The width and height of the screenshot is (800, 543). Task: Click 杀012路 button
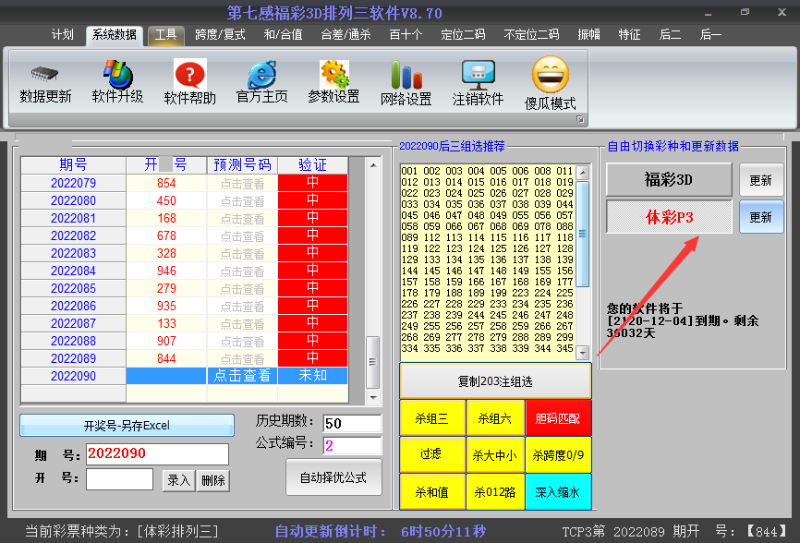[x=495, y=491]
